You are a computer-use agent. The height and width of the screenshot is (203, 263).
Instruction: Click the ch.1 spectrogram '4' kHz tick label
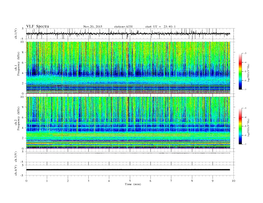pyautogui.click(x=23, y=73)
